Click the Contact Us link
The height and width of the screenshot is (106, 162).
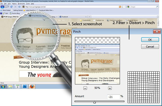click(x=98, y=20)
